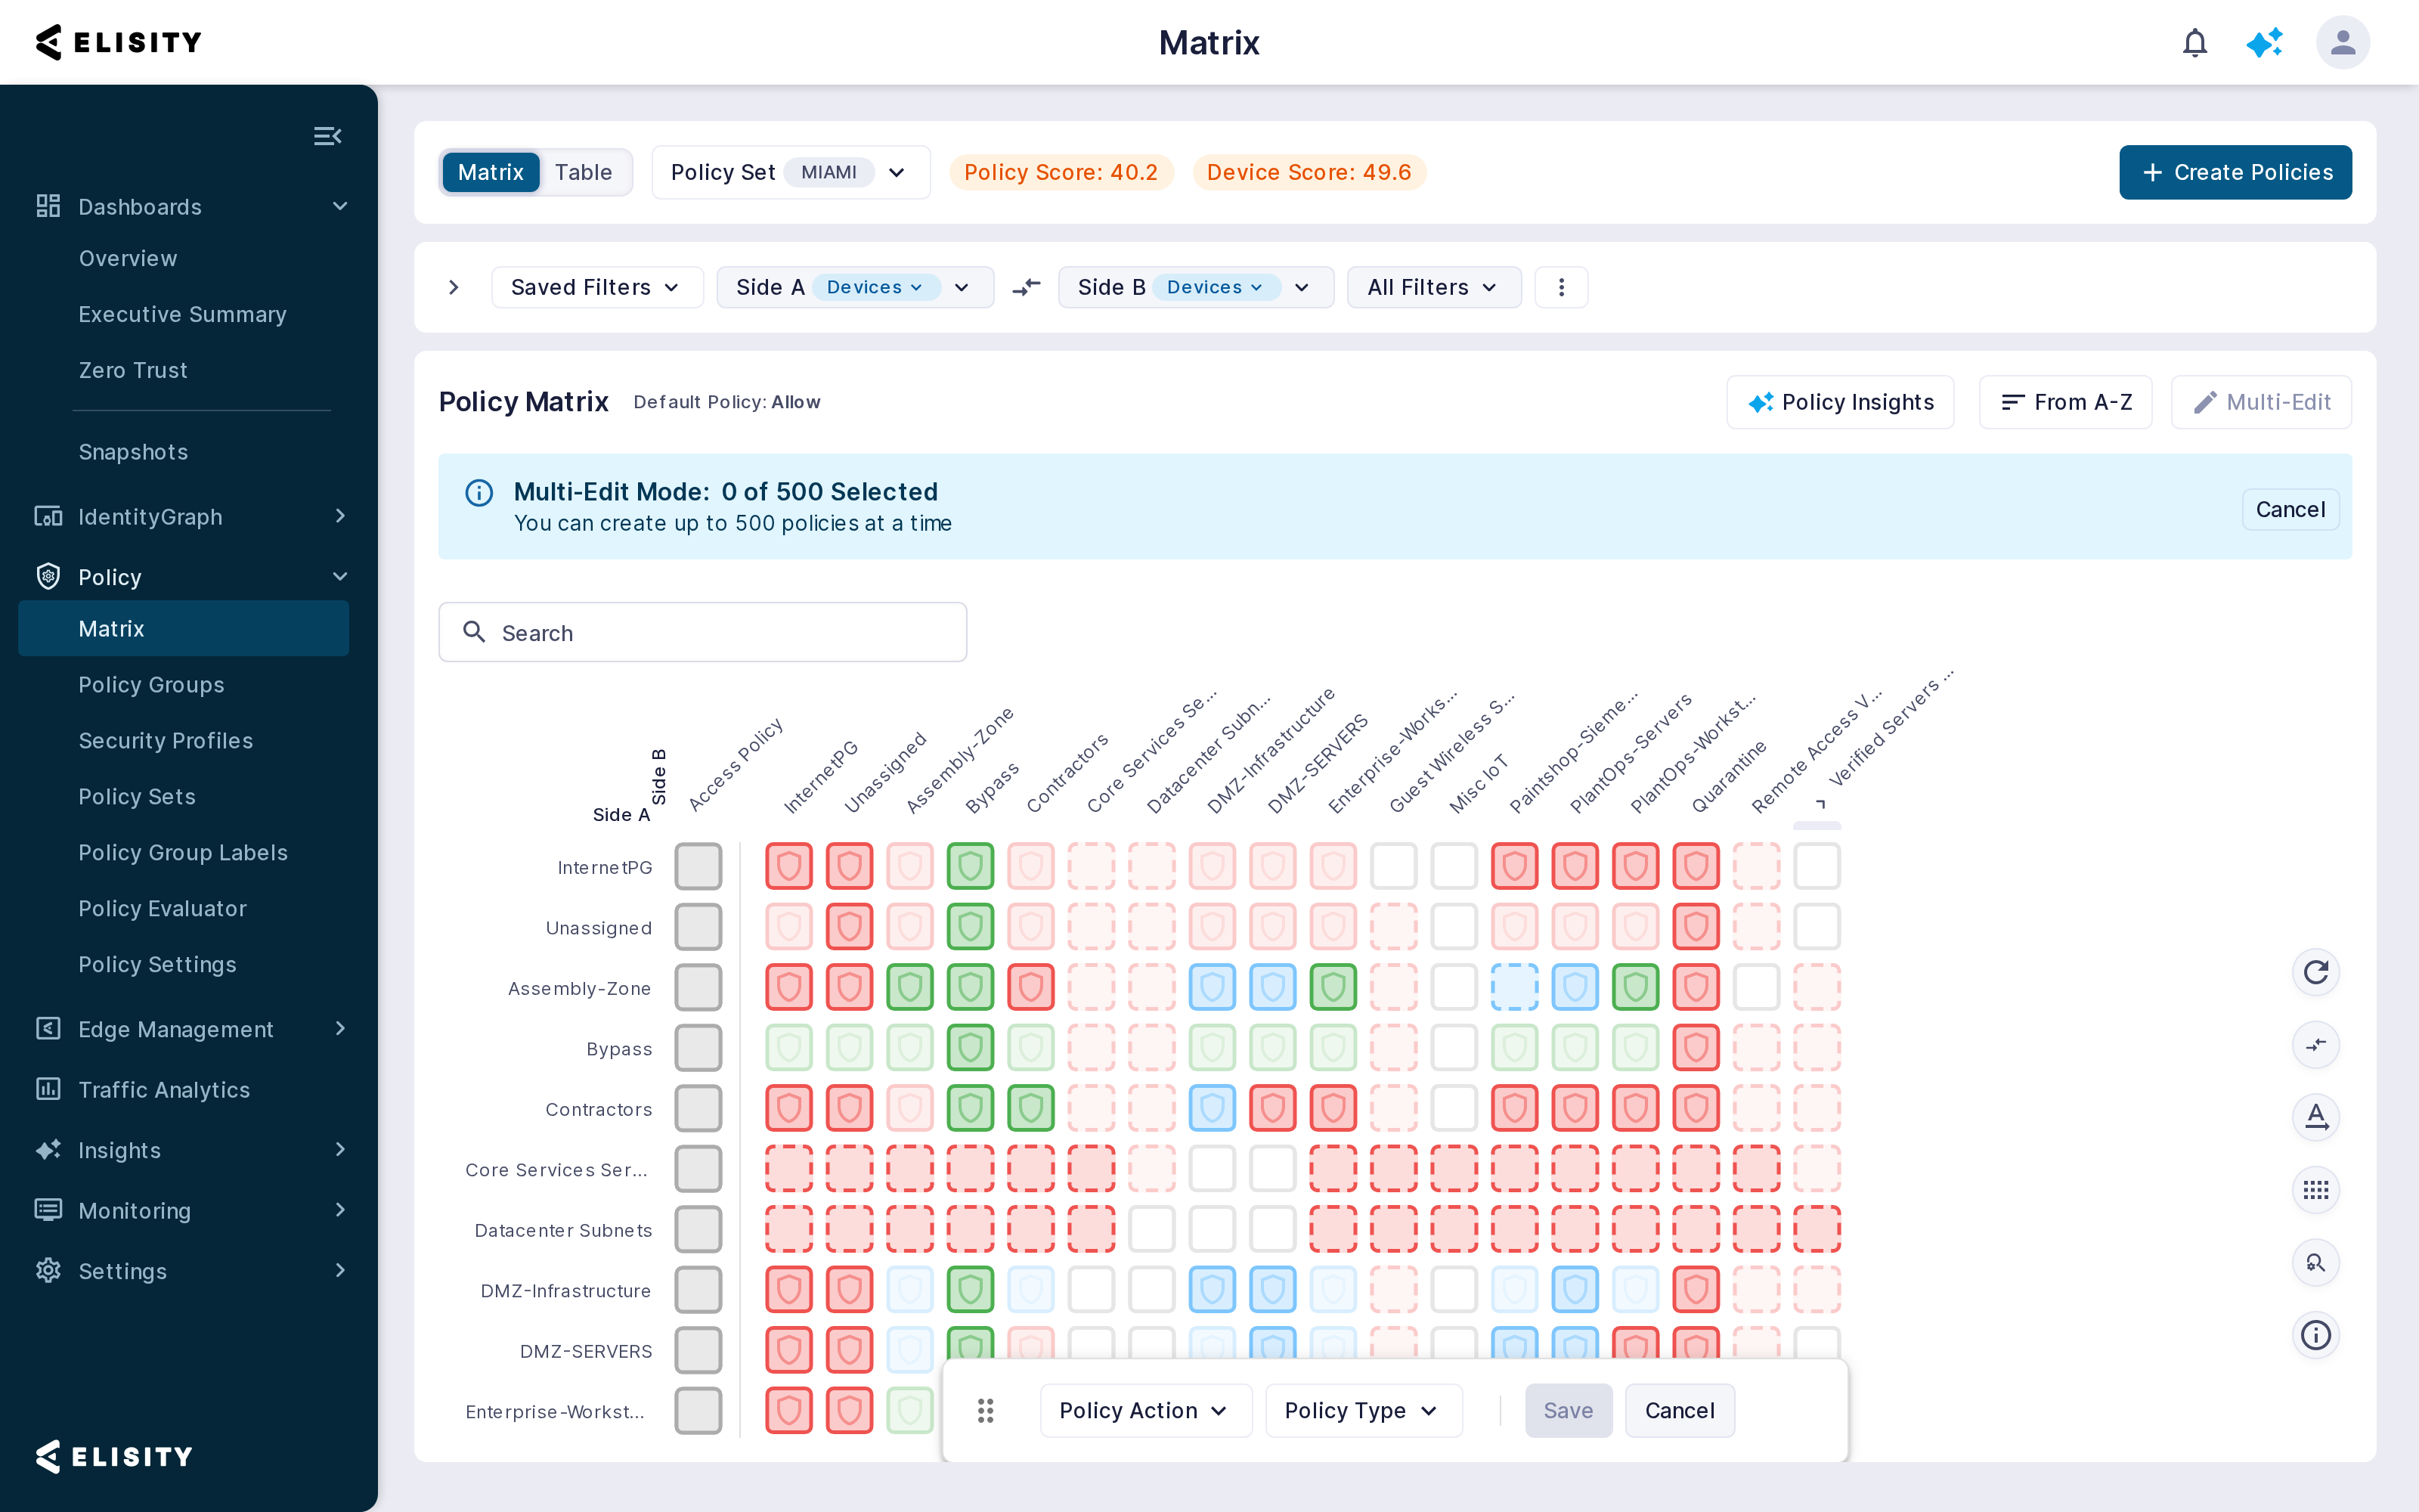This screenshot has height=1512, width=2419.
Task: Open the matrix info icon on right
Action: [x=2315, y=1335]
